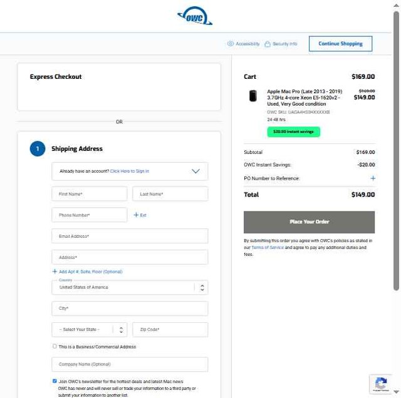Focus the First Name field

tap(89, 194)
